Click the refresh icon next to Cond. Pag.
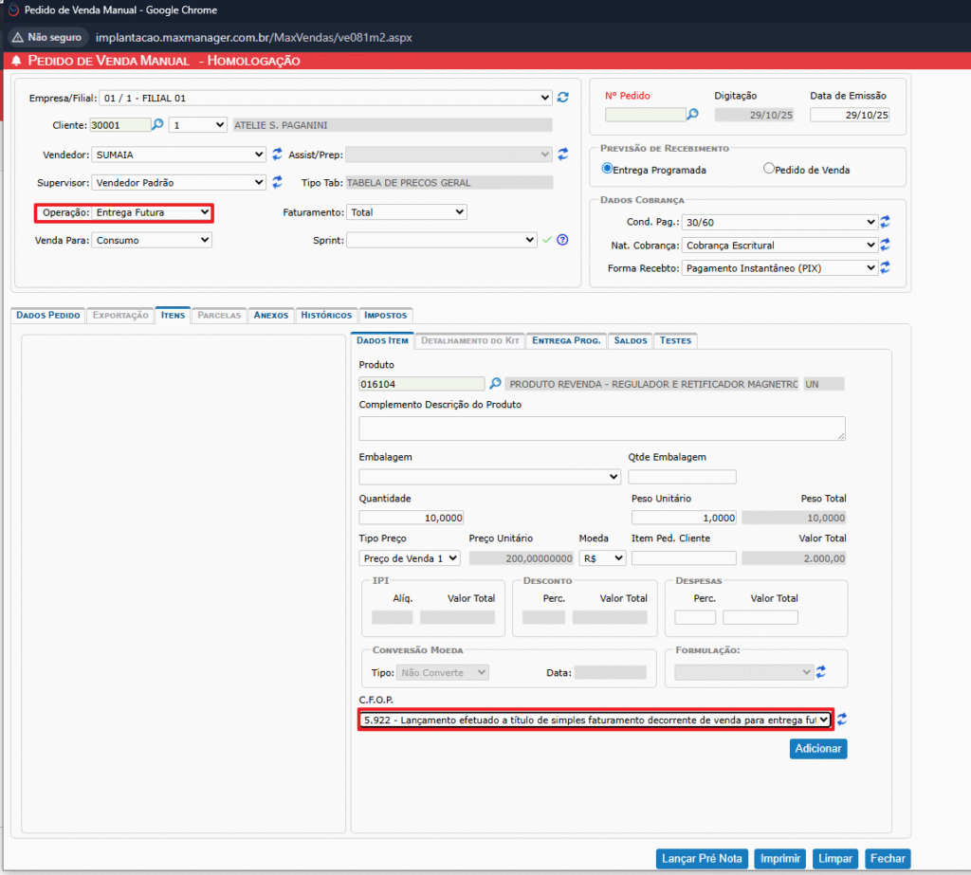This screenshot has height=875, width=971. click(x=885, y=222)
